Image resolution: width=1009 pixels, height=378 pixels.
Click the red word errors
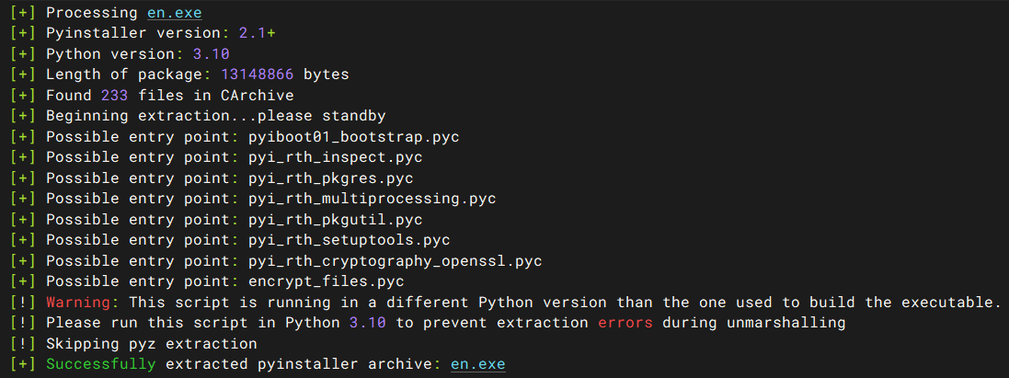click(x=625, y=323)
